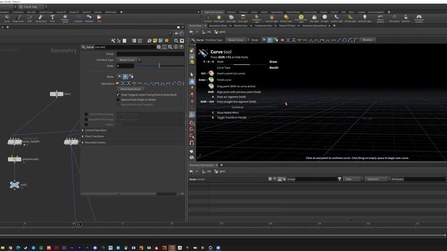
Task: Add a VR Camera from the shelf
Action: (394, 19)
